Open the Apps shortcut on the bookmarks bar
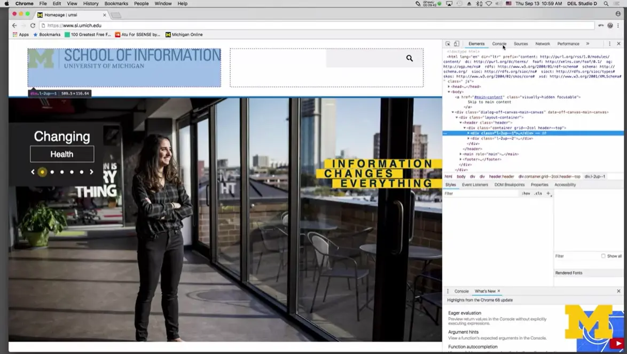627x354 pixels. [20, 34]
